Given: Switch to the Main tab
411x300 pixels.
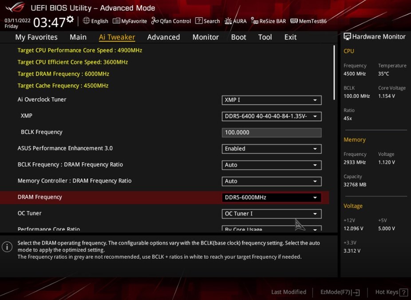Looking at the screenshot, I should [x=78, y=37].
